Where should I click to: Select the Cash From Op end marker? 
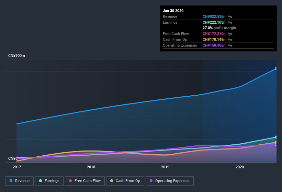[276, 142]
